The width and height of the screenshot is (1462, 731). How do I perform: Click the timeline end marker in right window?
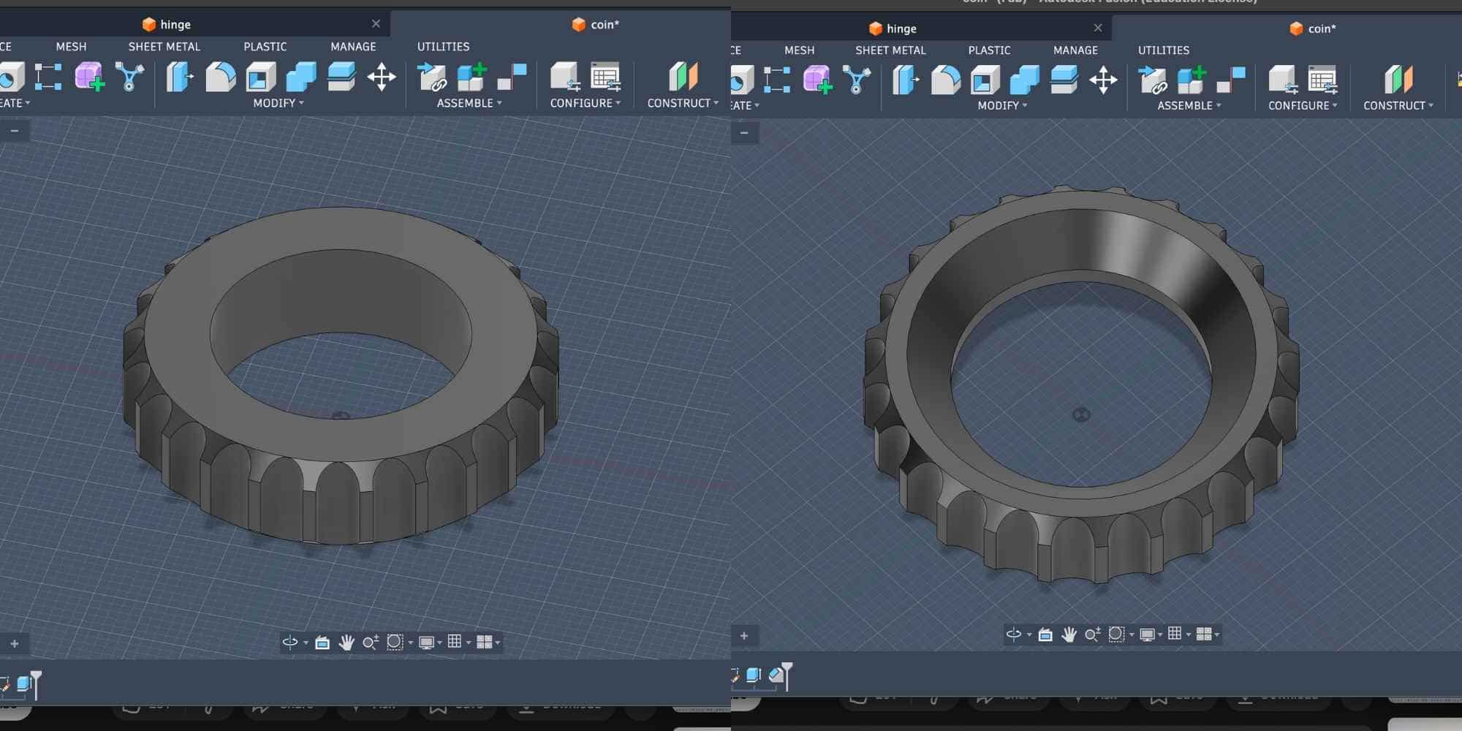click(x=787, y=676)
